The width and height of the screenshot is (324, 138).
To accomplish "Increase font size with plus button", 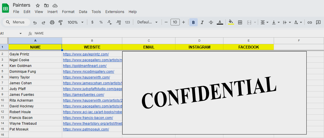I will pos(184,22).
